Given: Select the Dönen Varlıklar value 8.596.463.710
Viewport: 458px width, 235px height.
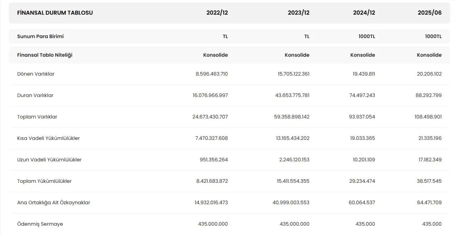Looking at the screenshot, I should coord(211,74).
